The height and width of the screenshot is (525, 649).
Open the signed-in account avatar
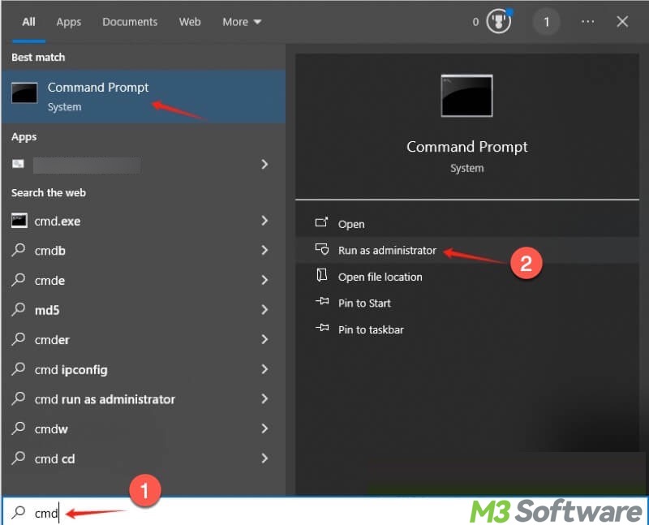point(546,22)
